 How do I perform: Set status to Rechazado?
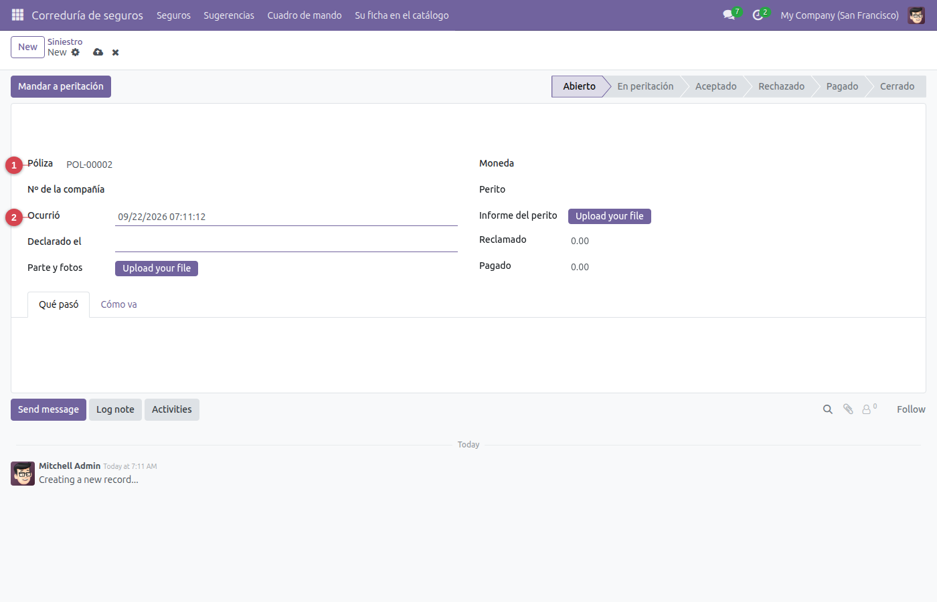coord(781,86)
